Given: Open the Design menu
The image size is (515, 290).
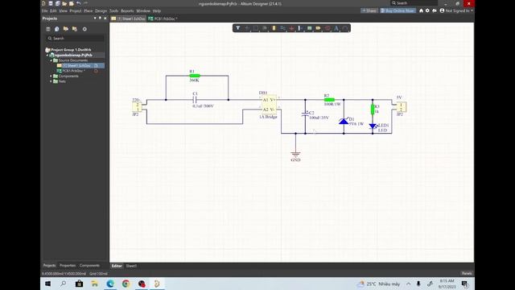Looking at the screenshot, I should point(101,10).
